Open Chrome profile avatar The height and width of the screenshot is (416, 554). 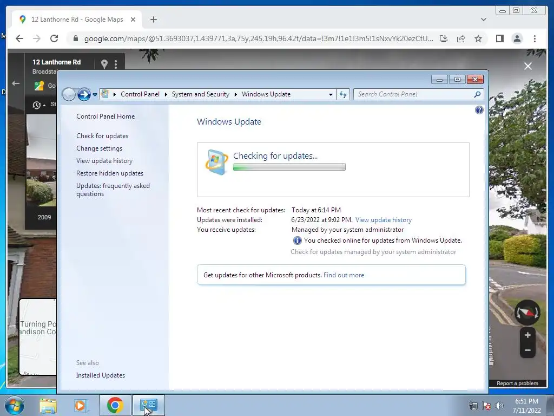(x=517, y=38)
